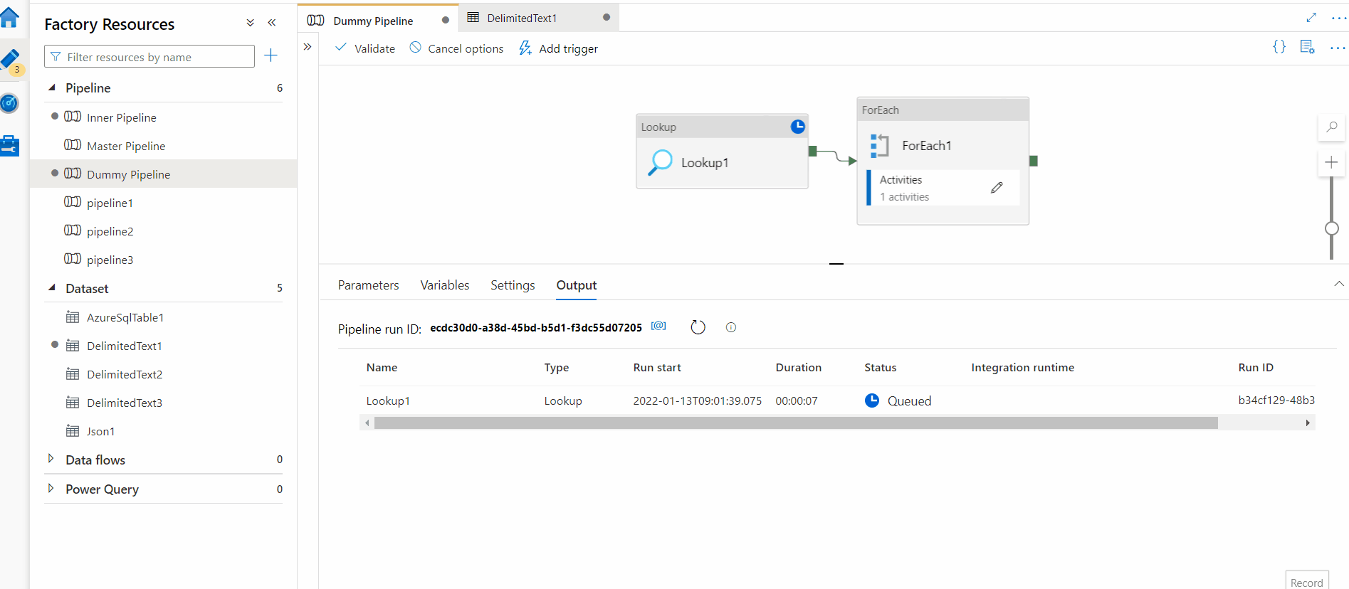Expand the Data flows section

point(51,459)
